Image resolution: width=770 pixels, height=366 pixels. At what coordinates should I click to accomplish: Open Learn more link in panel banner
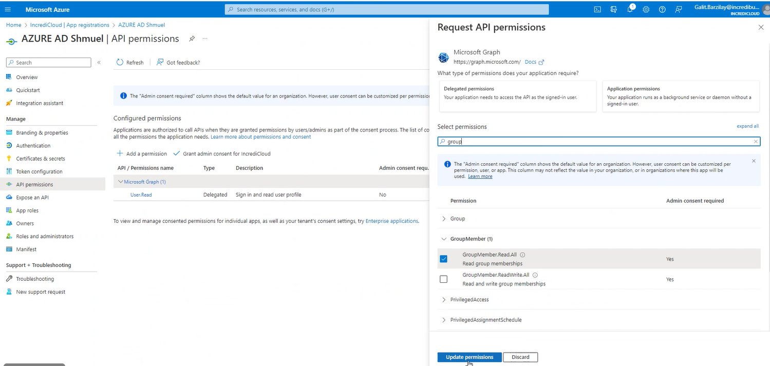point(480,176)
